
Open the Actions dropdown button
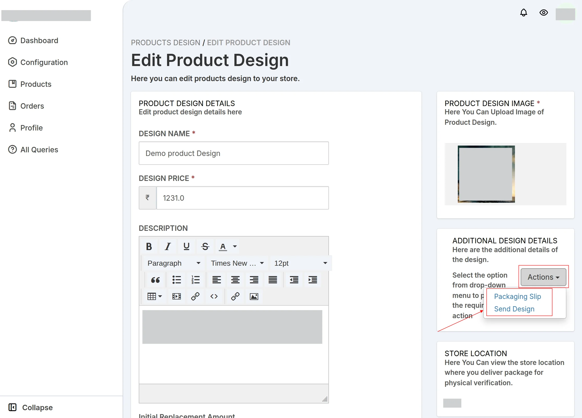click(543, 277)
